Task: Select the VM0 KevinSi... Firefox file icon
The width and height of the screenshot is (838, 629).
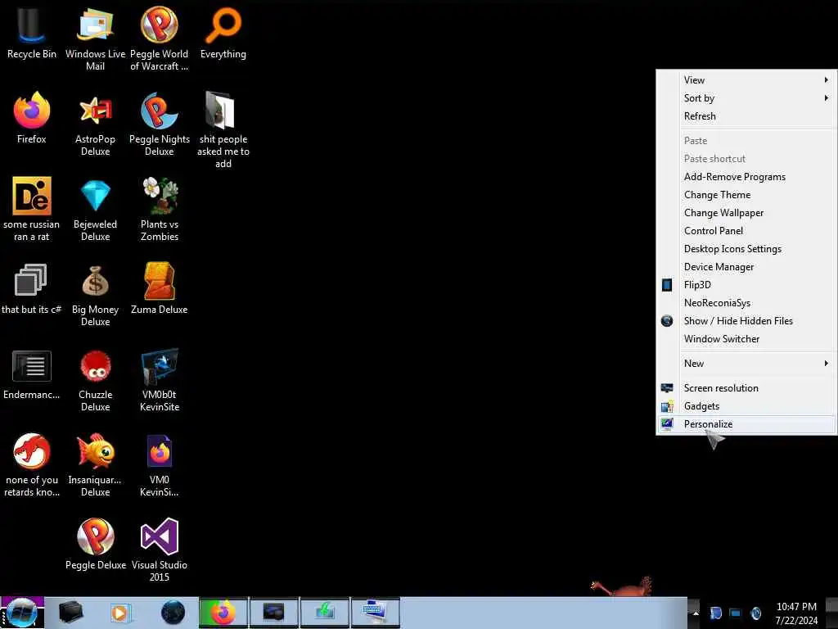Action: [x=160, y=465]
